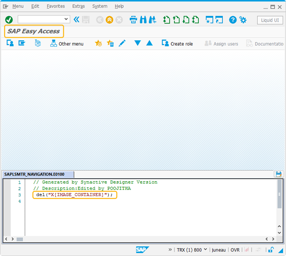Click the green Enter checkmark icon
The height and width of the screenshot is (256, 286).
pos(9,20)
